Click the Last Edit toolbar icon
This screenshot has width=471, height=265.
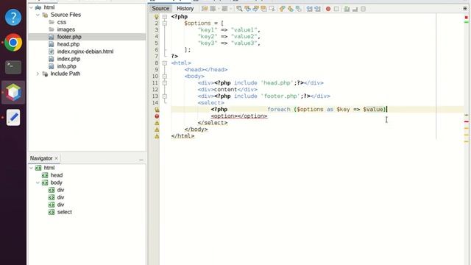(x=205, y=9)
